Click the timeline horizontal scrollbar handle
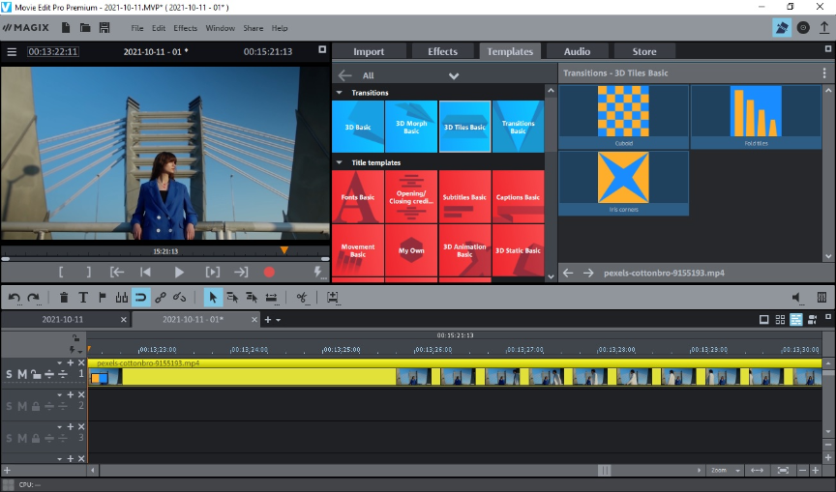This screenshot has height=492, width=836. pos(604,470)
